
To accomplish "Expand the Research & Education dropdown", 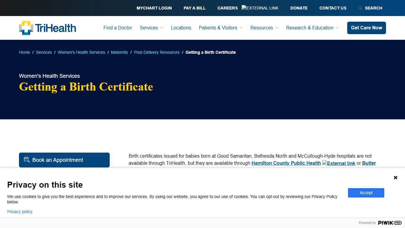I will pos(312,28).
